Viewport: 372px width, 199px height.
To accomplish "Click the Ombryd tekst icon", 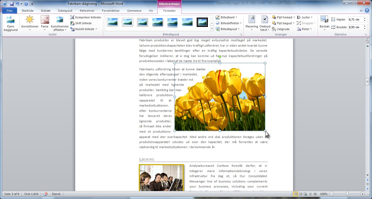I will 265,20.
